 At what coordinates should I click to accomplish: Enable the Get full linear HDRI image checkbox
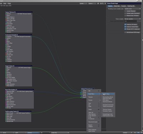coord(125,33)
